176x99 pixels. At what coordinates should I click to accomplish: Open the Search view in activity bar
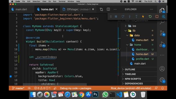tap(162, 22)
